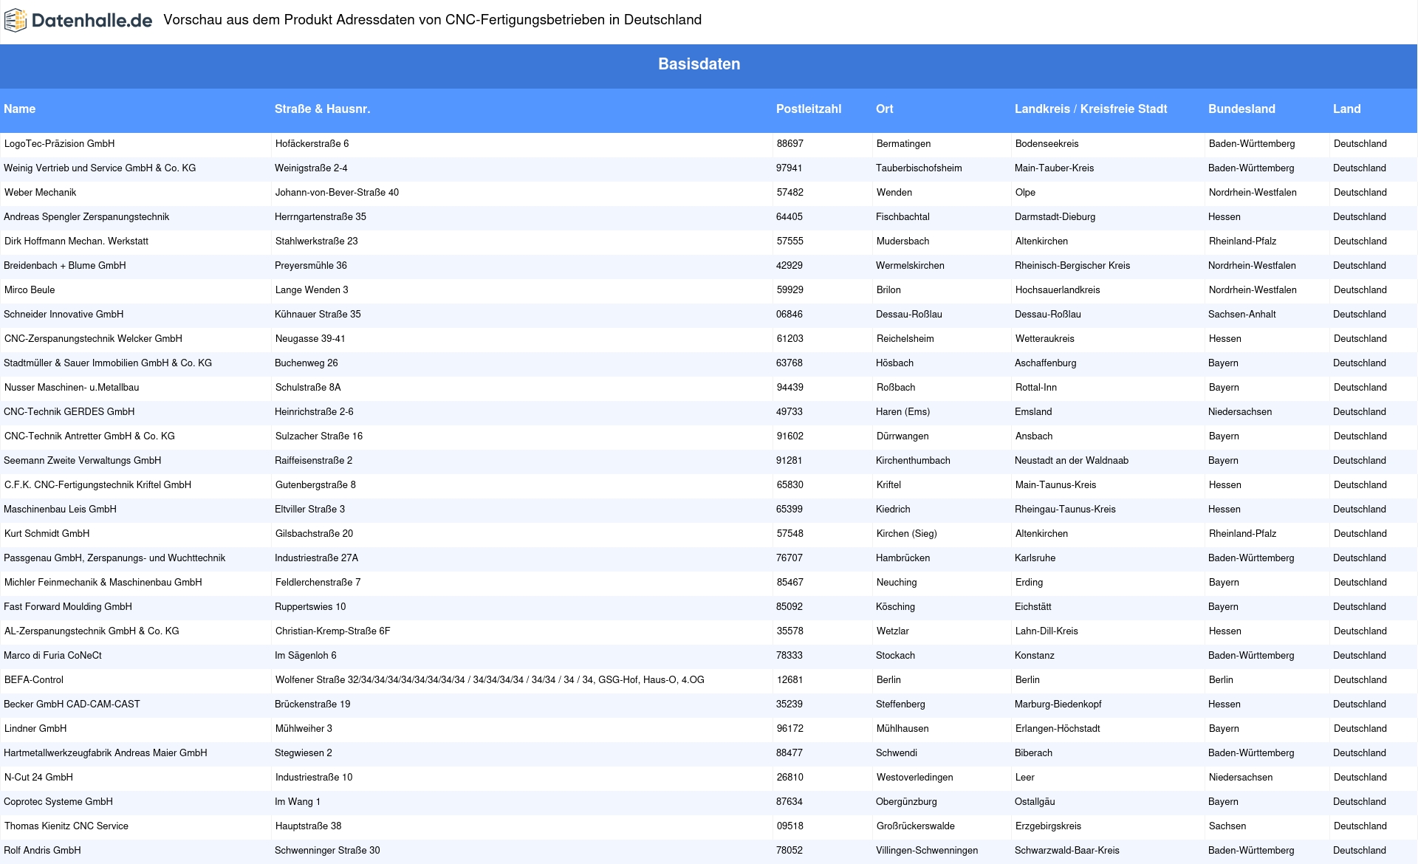Click Stadtmüller & Sauer Immobilien entry
This screenshot has width=1418, height=864.
click(x=108, y=363)
